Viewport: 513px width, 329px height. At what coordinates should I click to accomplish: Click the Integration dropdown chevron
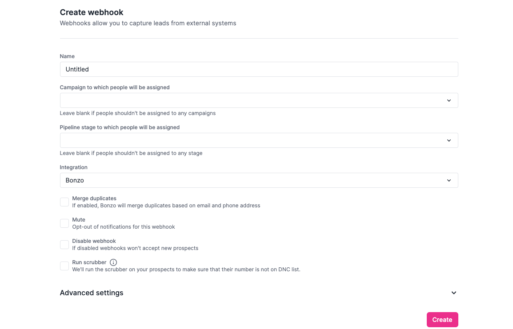449,180
